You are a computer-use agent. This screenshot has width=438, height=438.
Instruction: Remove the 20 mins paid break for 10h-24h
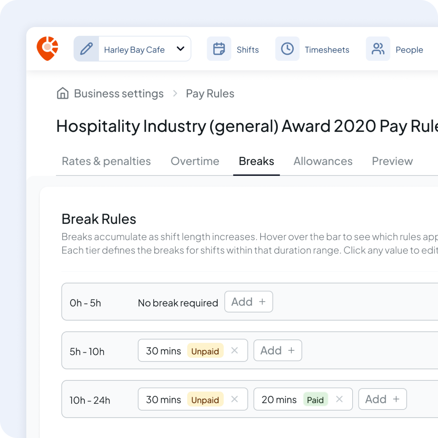point(339,399)
